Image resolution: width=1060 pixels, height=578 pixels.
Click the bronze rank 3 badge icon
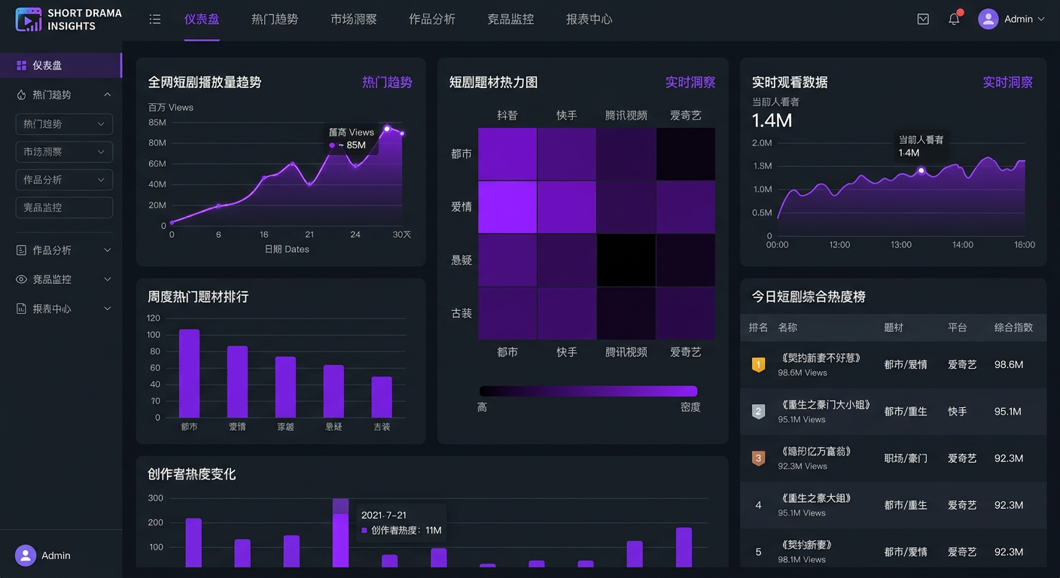[758, 458]
